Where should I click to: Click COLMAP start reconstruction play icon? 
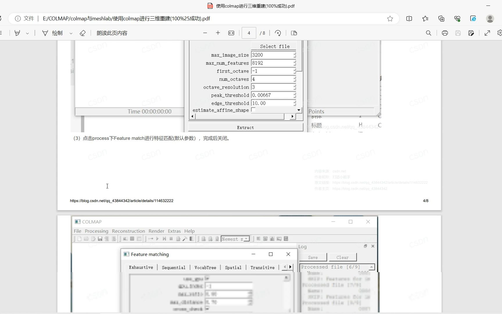pyautogui.click(x=157, y=239)
